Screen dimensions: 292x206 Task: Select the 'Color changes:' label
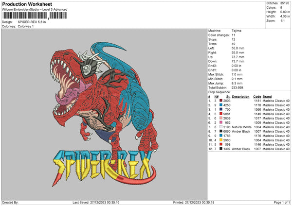(219, 35)
